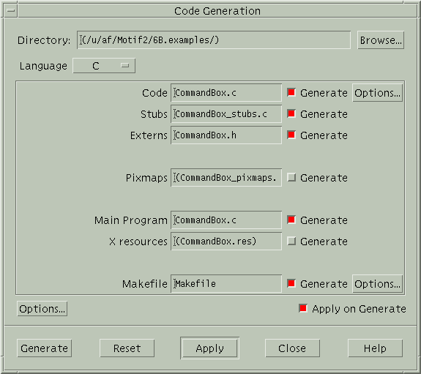Toggle the Code Generate checkbox
Viewport: 421px width, 374px height.
(x=291, y=92)
